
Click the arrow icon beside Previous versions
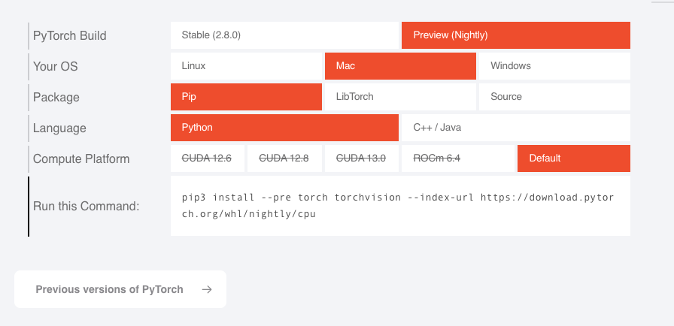207,289
